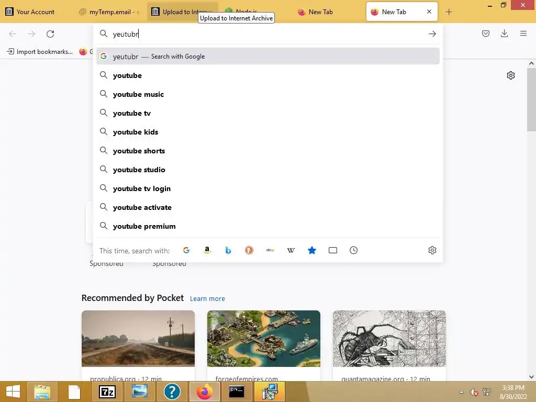536x402 pixels.
Task: Select 'youtube kids' suggestion
Action: pos(268,131)
